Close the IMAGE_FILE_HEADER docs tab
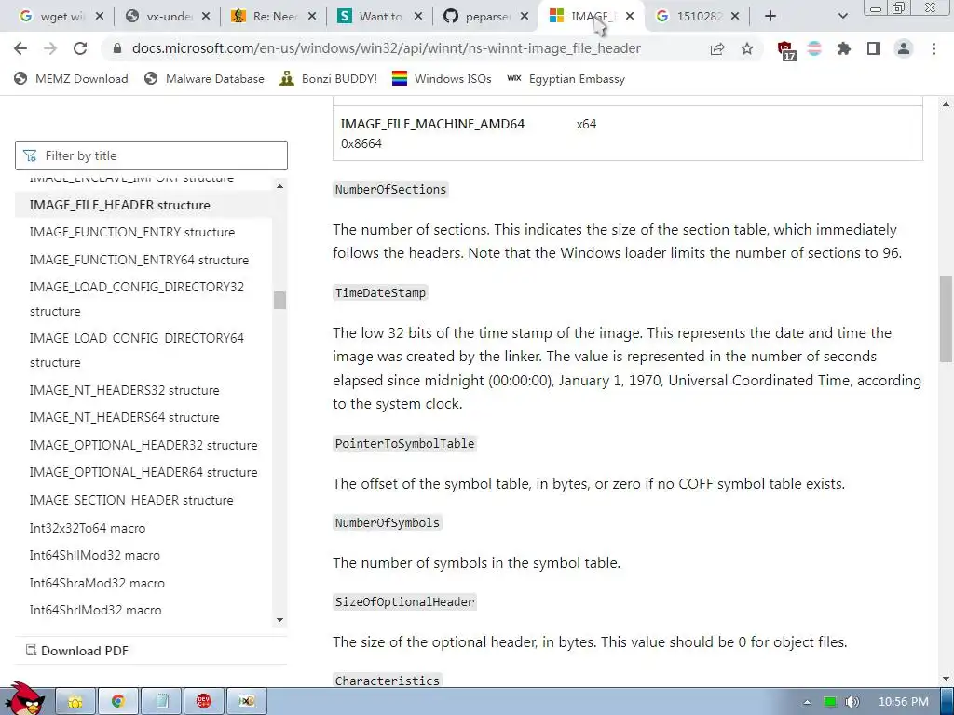 pos(631,17)
